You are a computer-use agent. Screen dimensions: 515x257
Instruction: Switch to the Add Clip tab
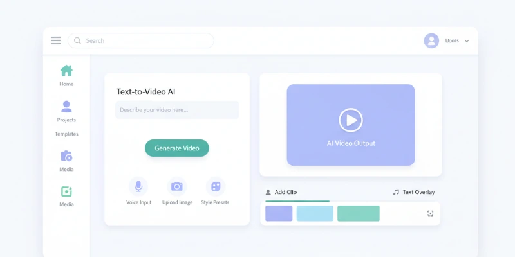[x=281, y=192]
